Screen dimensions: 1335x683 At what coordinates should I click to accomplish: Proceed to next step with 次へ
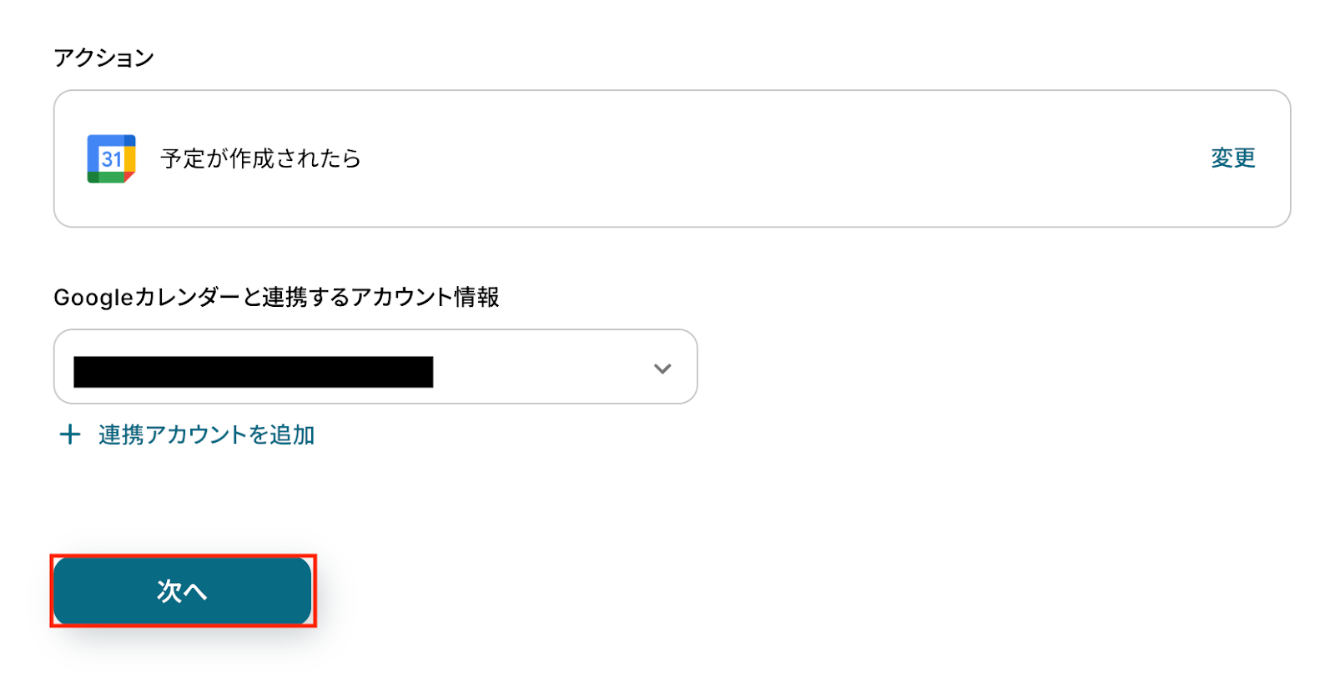[x=183, y=590]
